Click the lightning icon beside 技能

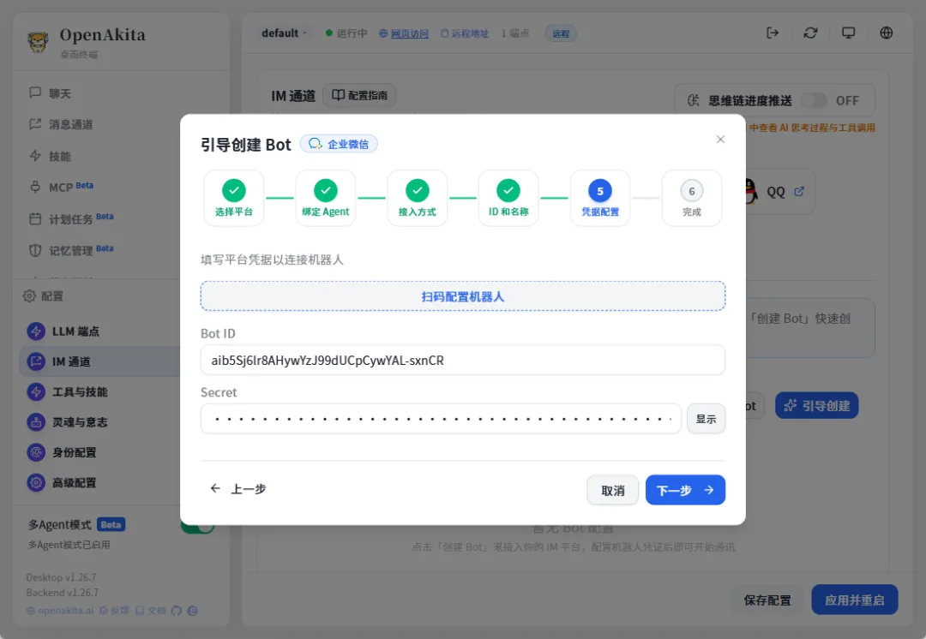(x=35, y=156)
